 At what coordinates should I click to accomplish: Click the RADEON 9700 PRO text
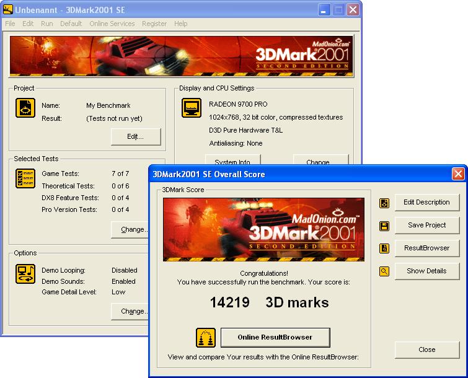pos(238,104)
